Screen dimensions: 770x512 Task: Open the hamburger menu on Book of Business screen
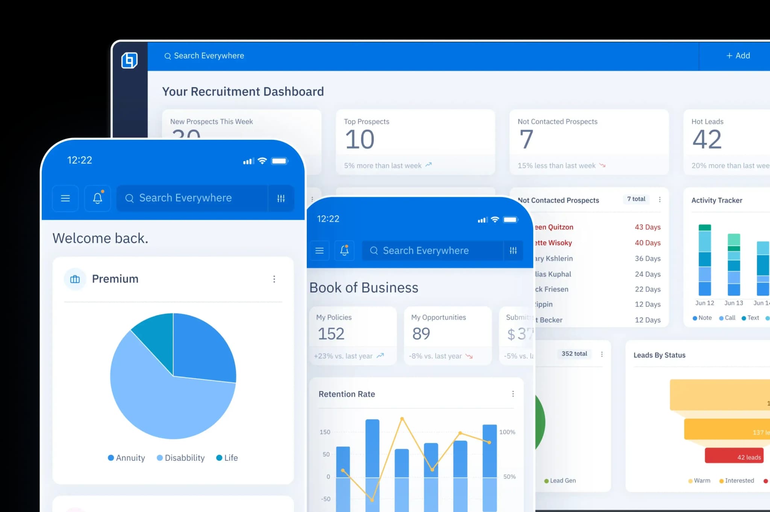(319, 250)
